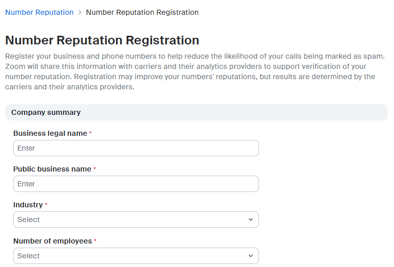This screenshot has width=394, height=267.
Task: Click the Number of employees chevron arrow
Action: click(x=251, y=256)
